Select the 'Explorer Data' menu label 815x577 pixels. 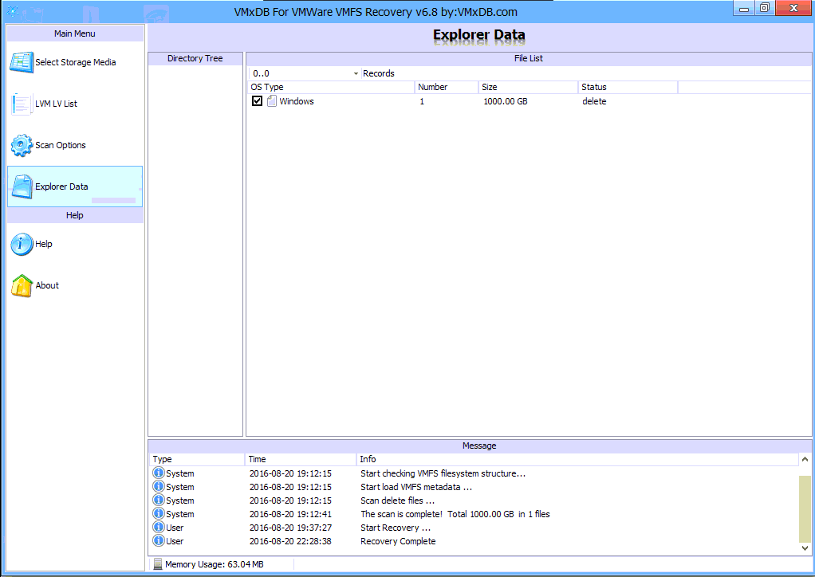[x=61, y=187]
